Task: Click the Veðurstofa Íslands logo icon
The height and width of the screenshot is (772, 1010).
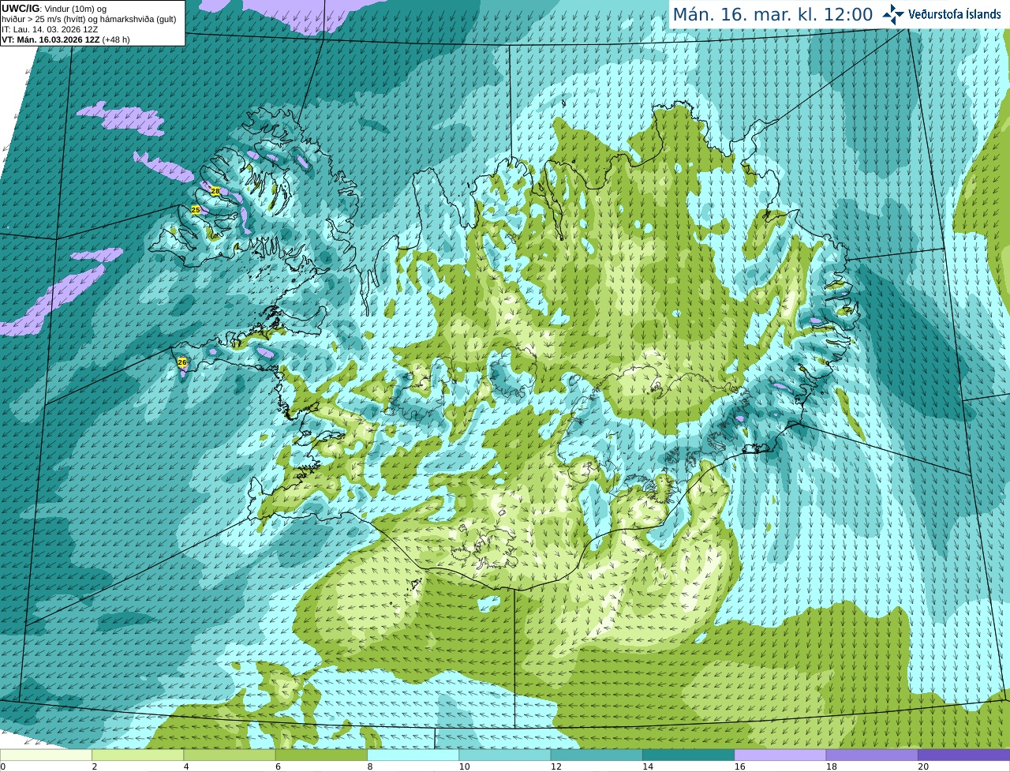Action: (x=893, y=14)
